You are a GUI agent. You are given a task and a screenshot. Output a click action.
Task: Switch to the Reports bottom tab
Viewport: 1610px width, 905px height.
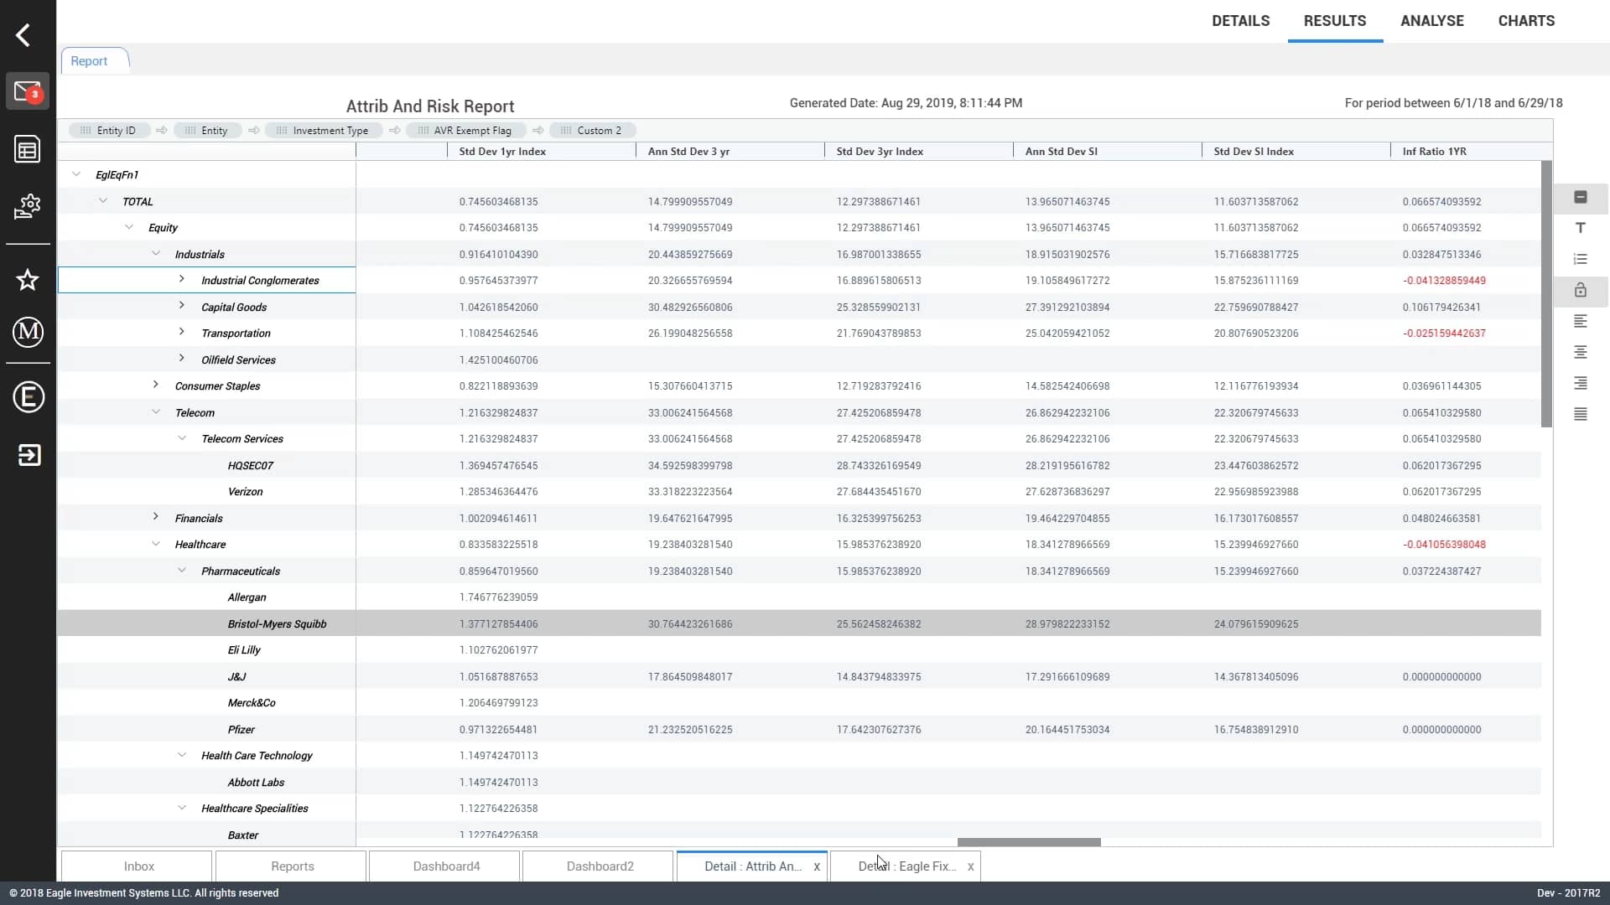[291, 866]
